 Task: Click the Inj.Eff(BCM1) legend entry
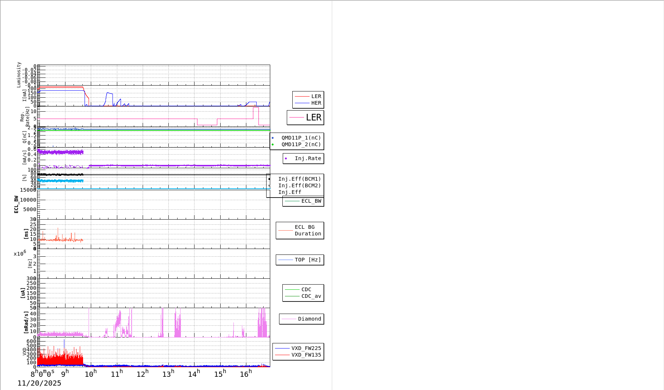point(299,179)
